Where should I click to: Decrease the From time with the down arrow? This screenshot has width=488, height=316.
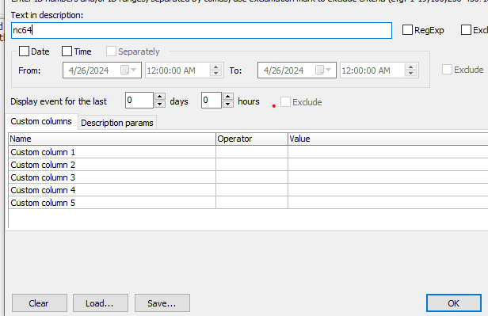pyautogui.click(x=215, y=74)
